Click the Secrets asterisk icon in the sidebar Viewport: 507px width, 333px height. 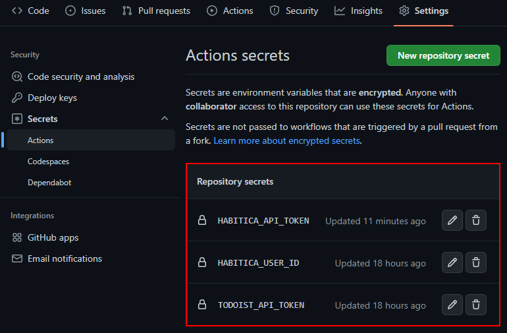17,119
